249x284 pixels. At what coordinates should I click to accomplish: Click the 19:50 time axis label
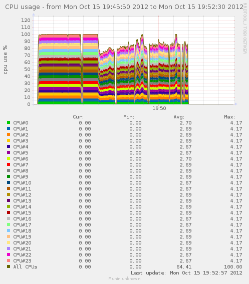point(159,108)
